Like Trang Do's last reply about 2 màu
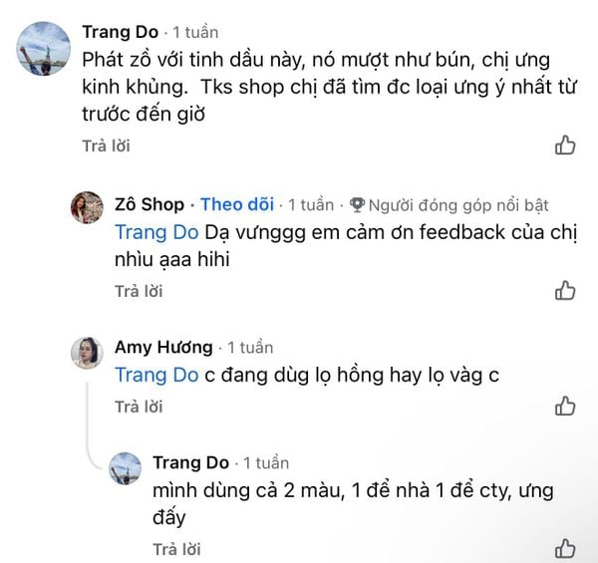This screenshot has width=598, height=563. (x=564, y=548)
